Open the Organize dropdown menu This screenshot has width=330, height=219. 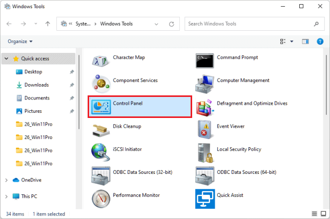coord(20,42)
